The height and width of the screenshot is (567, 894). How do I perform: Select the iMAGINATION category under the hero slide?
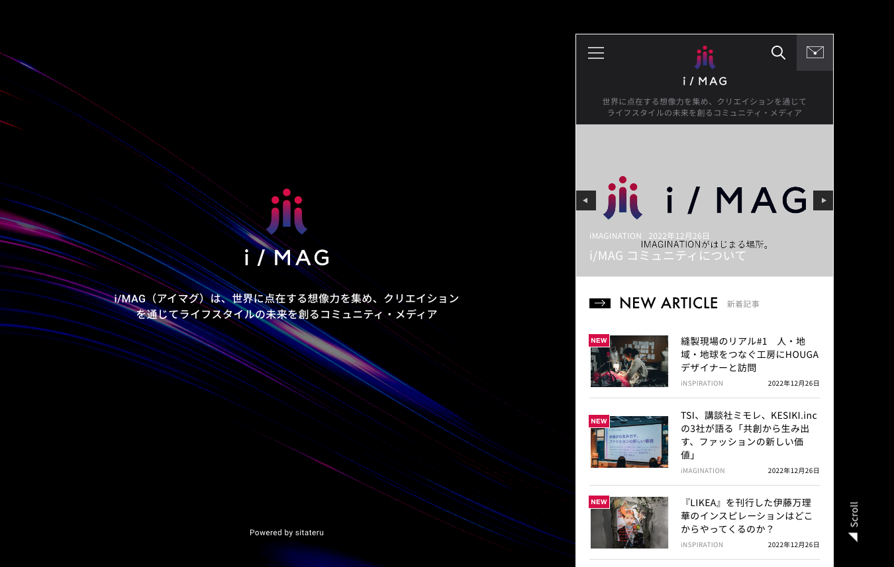(615, 236)
